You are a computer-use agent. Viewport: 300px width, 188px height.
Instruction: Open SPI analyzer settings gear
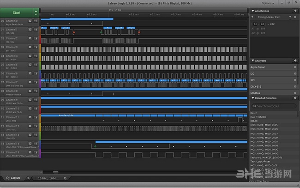(x=294, y=80)
